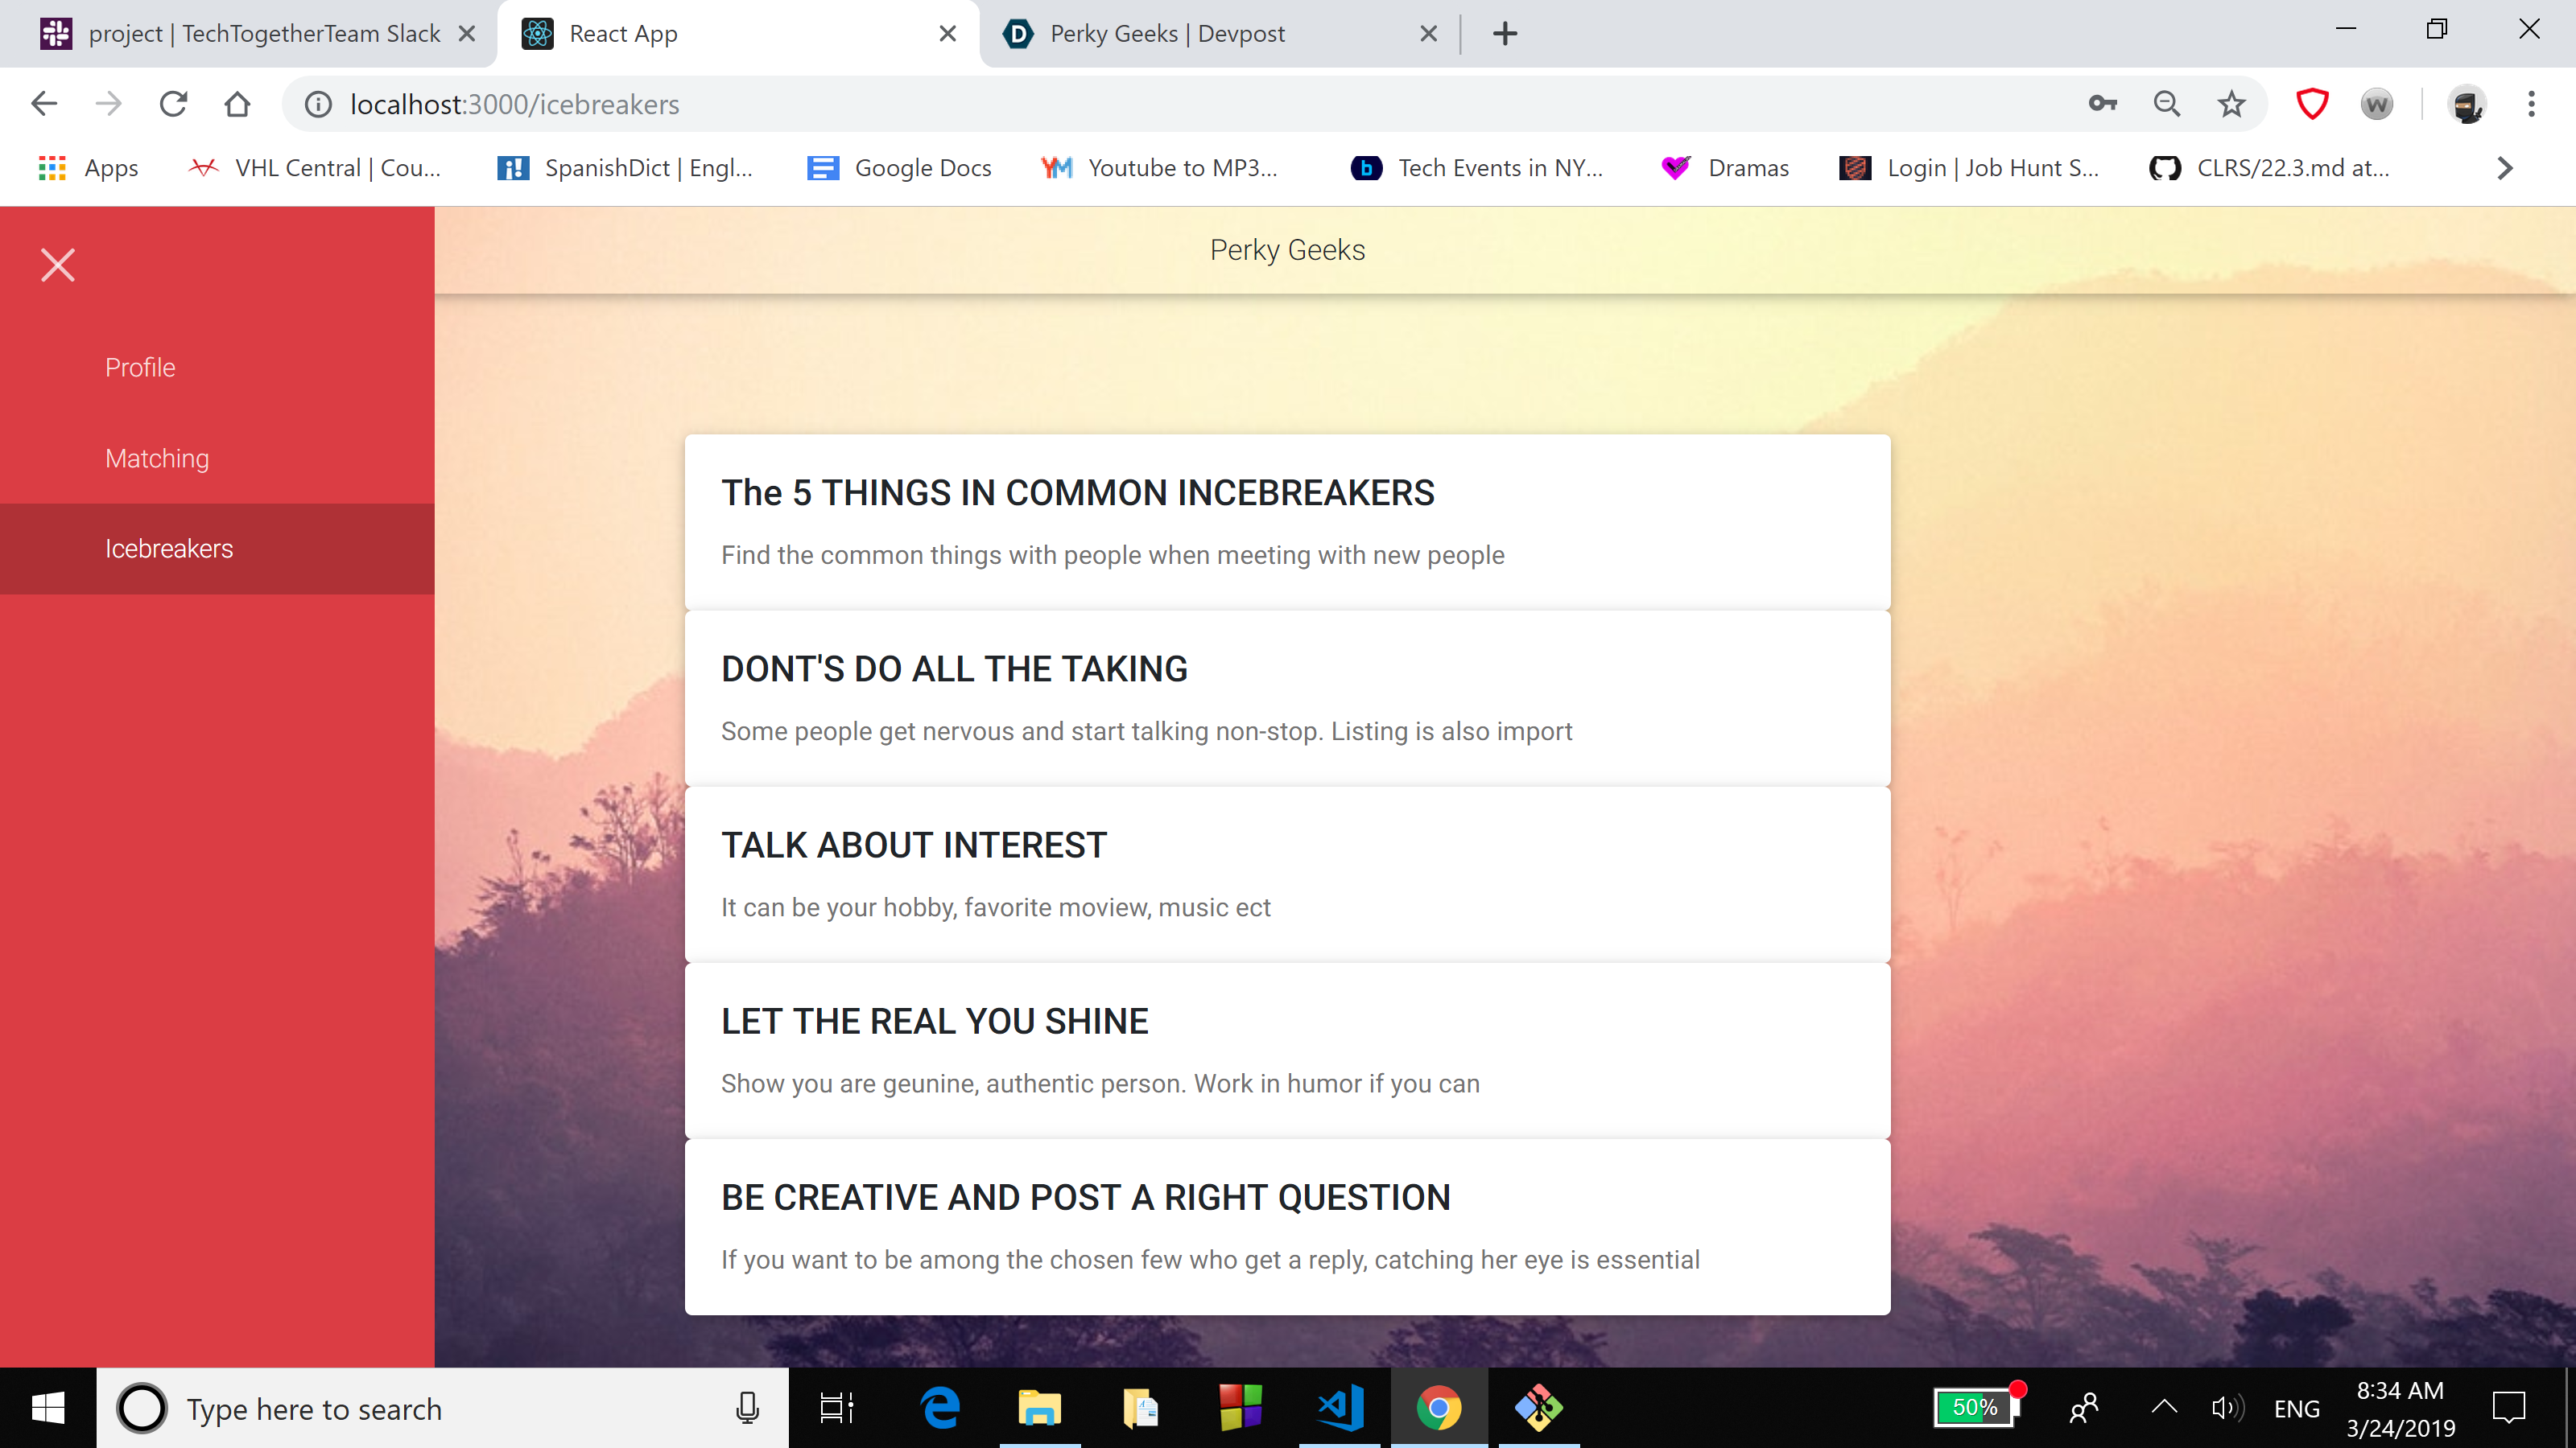Screen dimensions: 2576x1448
Task: Click the zoom magnifier in address bar
Action: pos(2166,104)
